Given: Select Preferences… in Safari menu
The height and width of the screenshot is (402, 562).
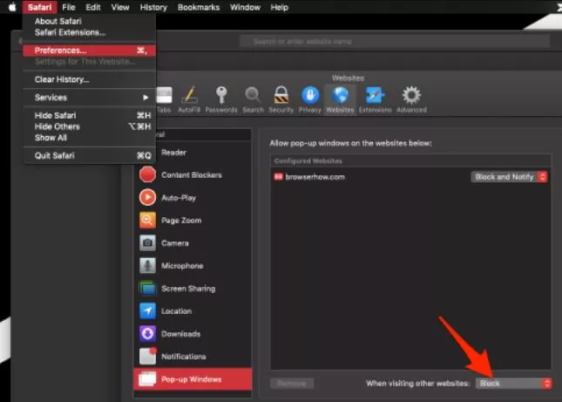Looking at the screenshot, I should 89,51.
